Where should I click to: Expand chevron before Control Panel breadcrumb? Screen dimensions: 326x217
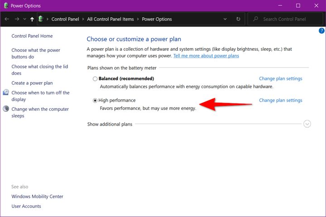point(48,19)
